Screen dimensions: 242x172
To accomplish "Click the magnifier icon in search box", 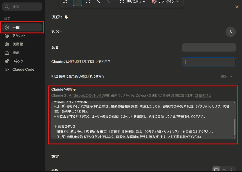I will (7, 7).
